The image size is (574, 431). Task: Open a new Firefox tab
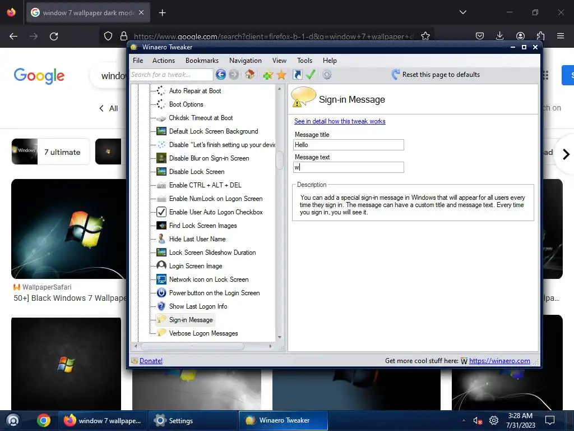click(163, 13)
